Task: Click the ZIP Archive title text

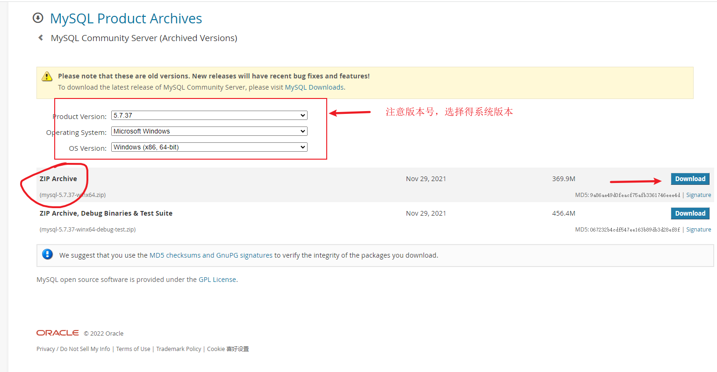Action: click(x=58, y=179)
